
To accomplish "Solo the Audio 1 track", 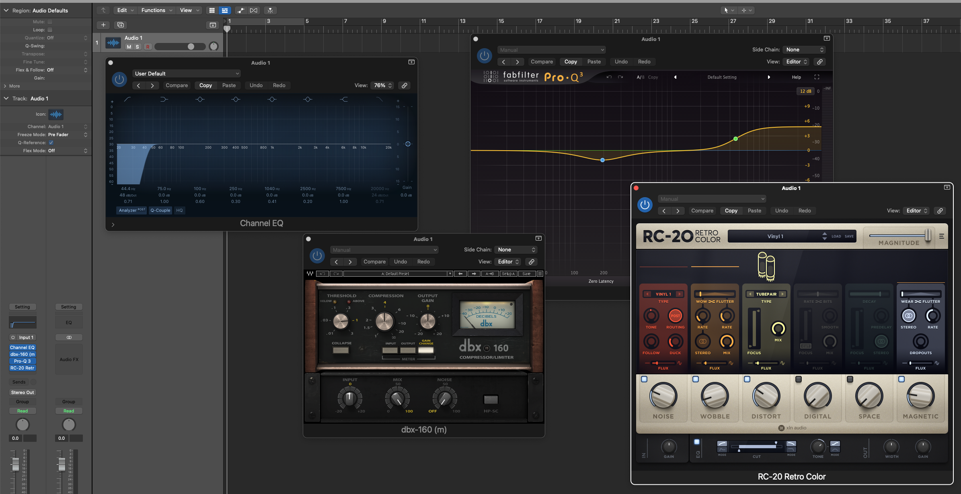I will click(x=137, y=47).
